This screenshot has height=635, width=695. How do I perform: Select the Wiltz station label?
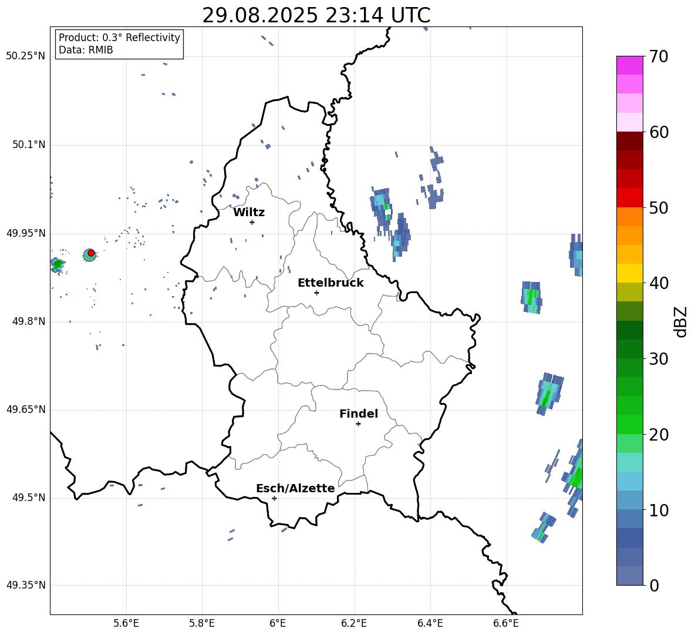coord(249,212)
